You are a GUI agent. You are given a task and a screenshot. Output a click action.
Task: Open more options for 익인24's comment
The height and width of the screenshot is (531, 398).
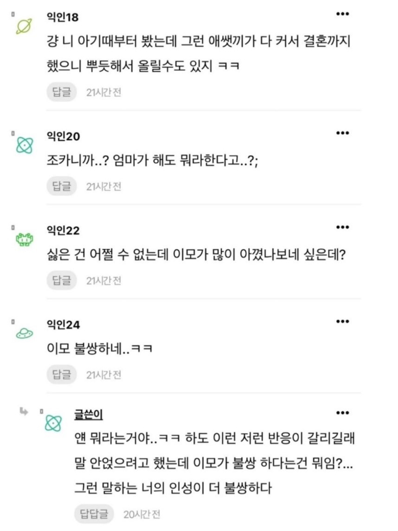click(342, 321)
